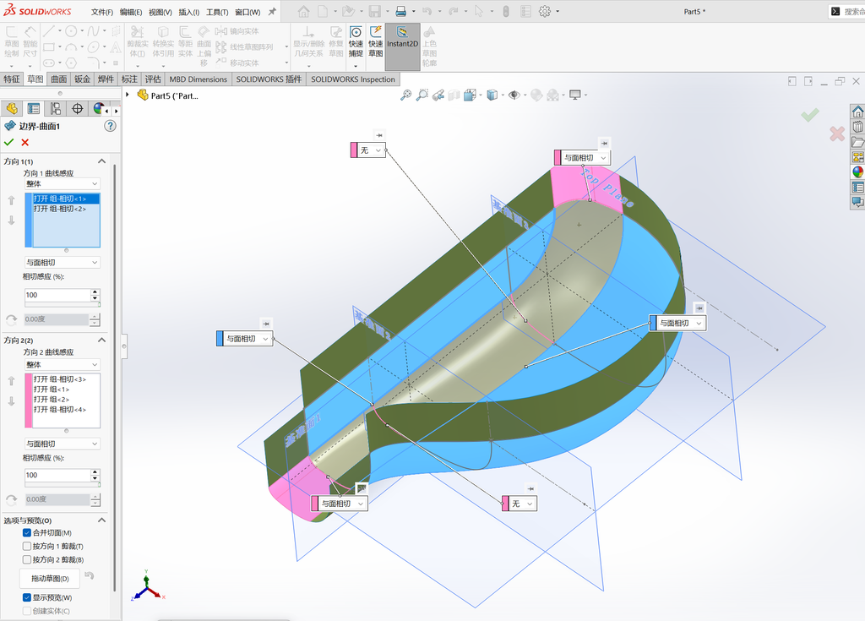Click the graphics-area red X cancel corner

pyautogui.click(x=837, y=133)
